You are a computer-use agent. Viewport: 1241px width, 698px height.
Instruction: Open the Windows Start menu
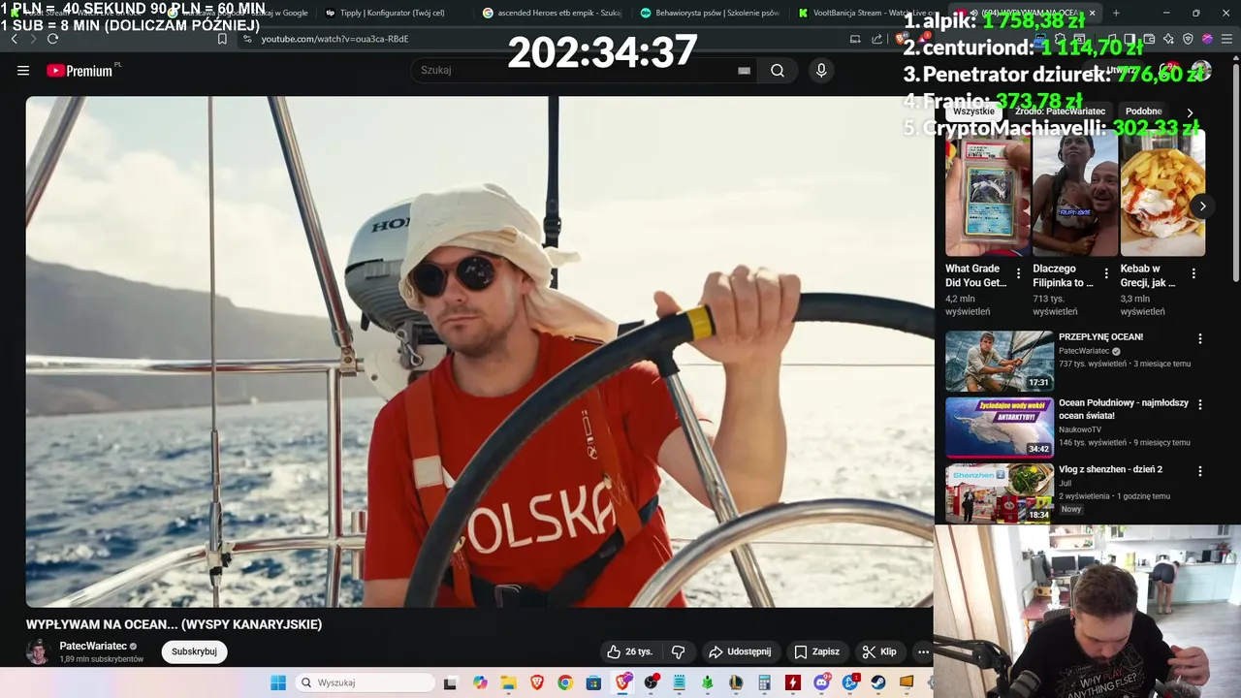pyautogui.click(x=278, y=682)
